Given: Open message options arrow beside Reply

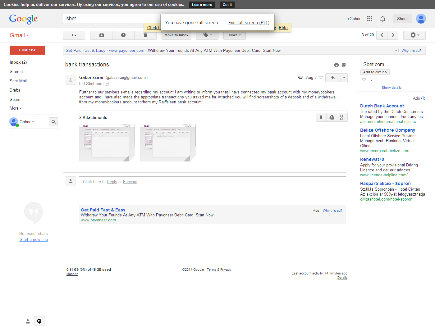Looking at the screenshot, I should (x=344, y=78).
